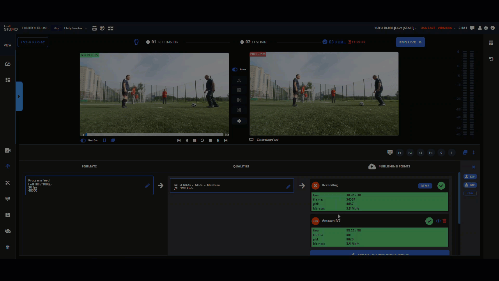Image resolution: width=499 pixels, height=281 pixels.
Task: Click the publishing points vertical scrollbar
Action: 459,198
